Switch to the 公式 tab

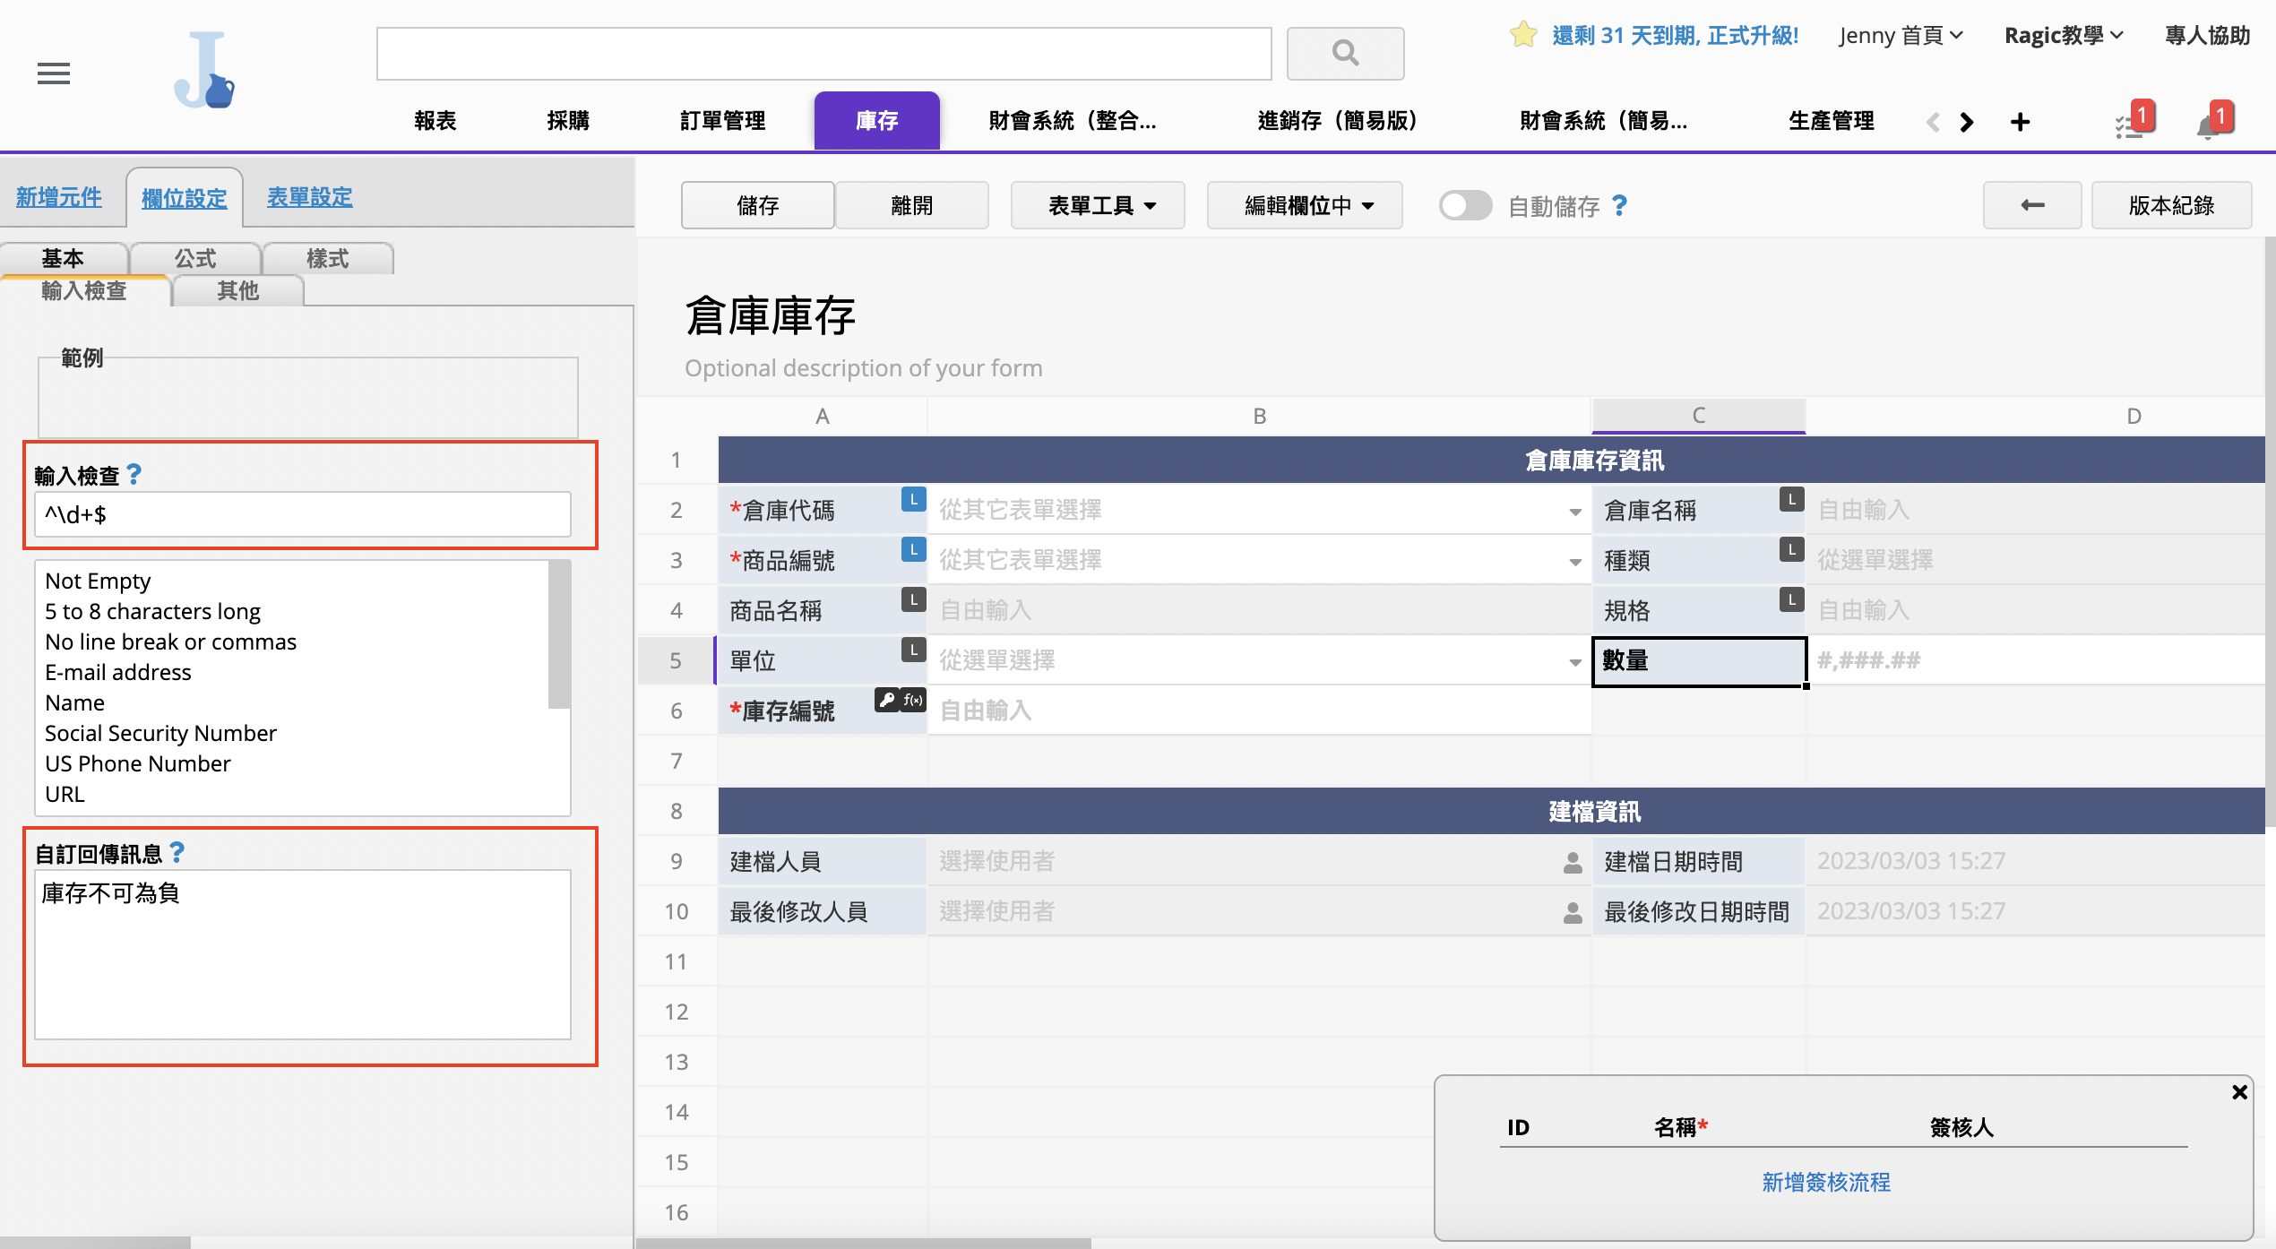pyautogui.click(x=195, y=259)
